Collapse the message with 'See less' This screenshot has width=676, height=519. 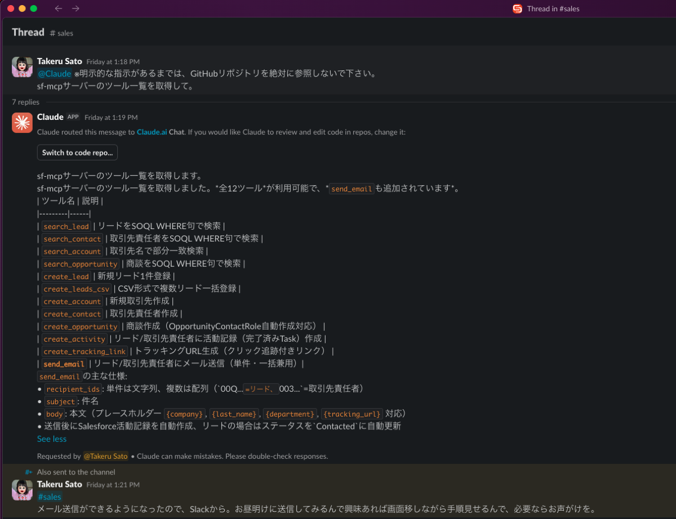pos(51,439)
